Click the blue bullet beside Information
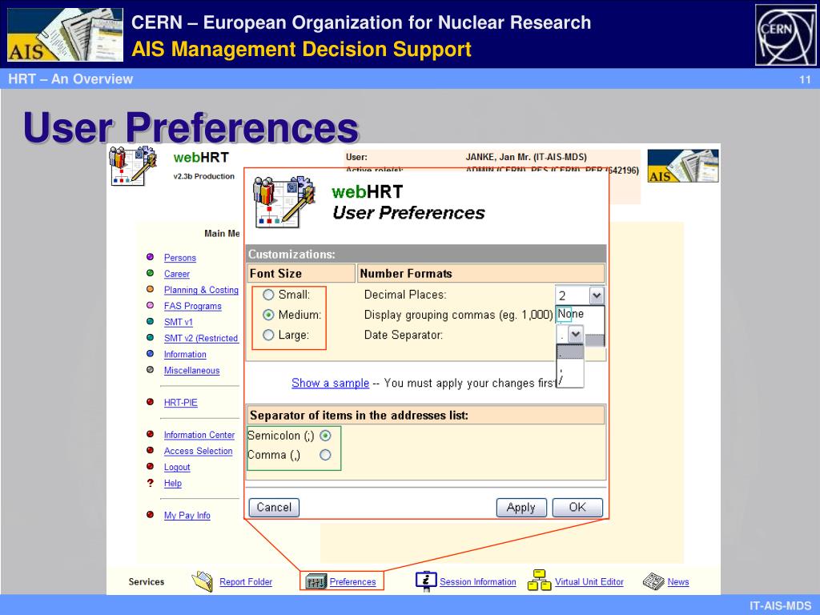Screen dimensions: 820x615 tap(150, 353)
